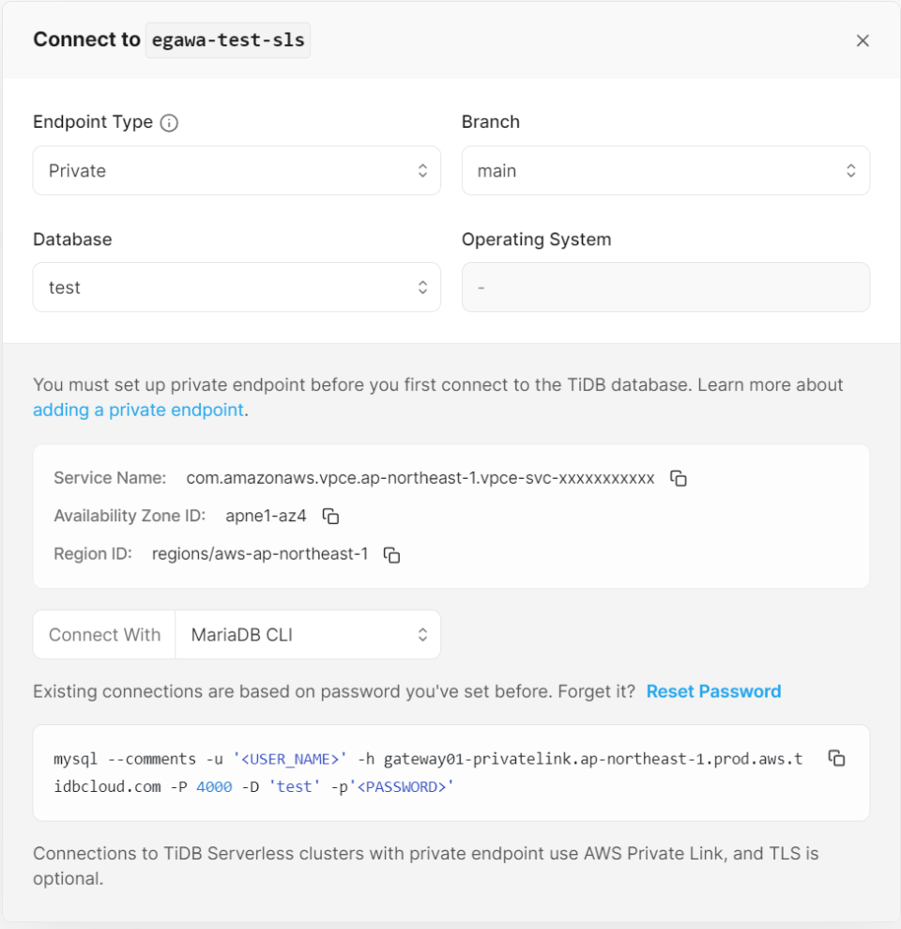
Task: Open the Connect With MariaDB CLI selector
Action: 308,634
